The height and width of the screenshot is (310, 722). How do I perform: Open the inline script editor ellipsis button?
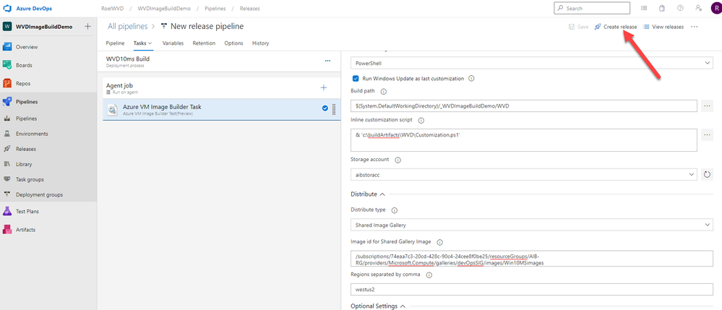[708, 135]
